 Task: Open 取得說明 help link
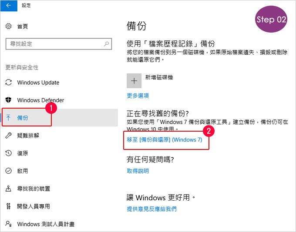click(x=138, y=171)
